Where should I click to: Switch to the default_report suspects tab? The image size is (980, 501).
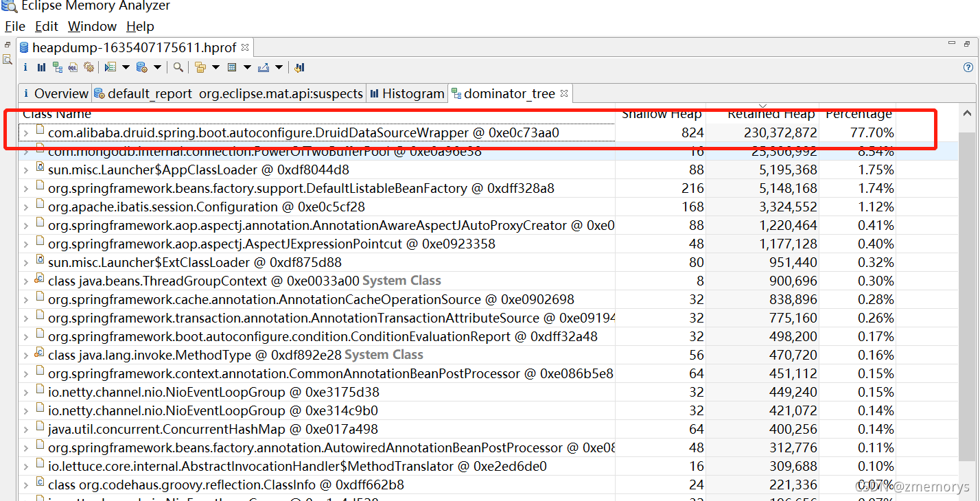click(x=229, y=93)
